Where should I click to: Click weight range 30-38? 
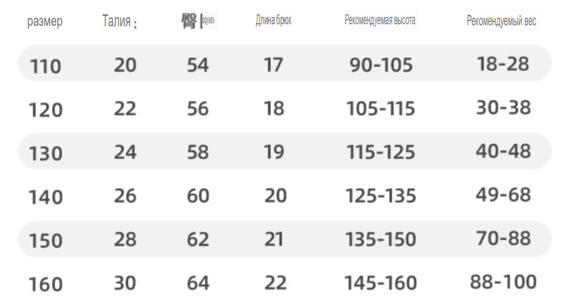(x=503, y=108)
